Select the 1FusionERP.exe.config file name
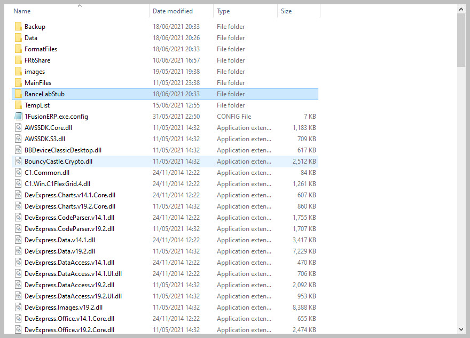The height and width of the screenshot is (338, 470). click(x=57, y=117)
